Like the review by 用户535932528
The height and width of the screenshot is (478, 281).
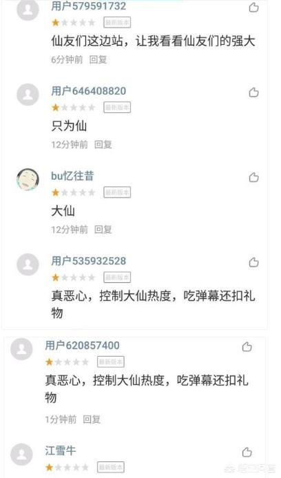[253, 262]
